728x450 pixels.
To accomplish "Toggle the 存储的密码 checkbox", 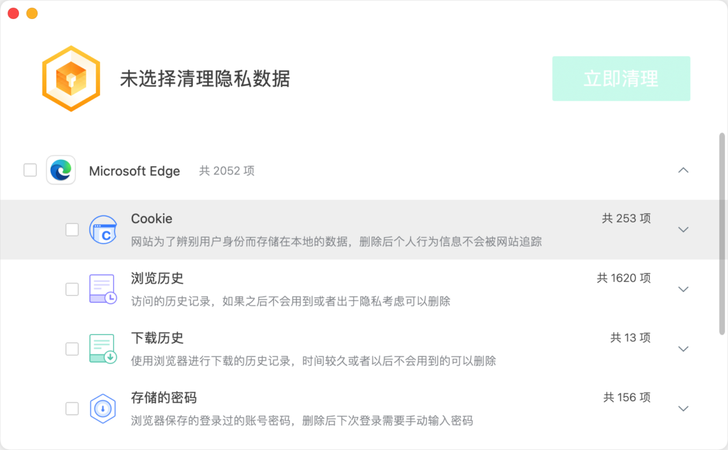I will click(x=72, y=409).
